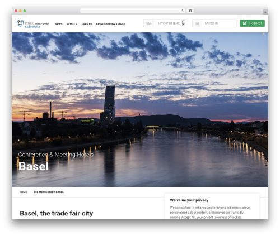Click DIE MESSESTADT BASEL breadcrumb
Image resolution: width=280 pixels, height=236 pixels.
click(49, 192)
